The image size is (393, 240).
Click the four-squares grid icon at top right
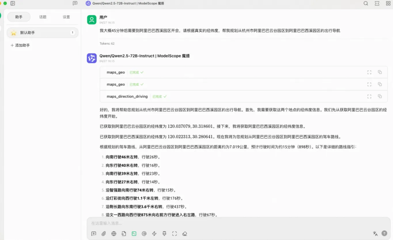point(388,3)
